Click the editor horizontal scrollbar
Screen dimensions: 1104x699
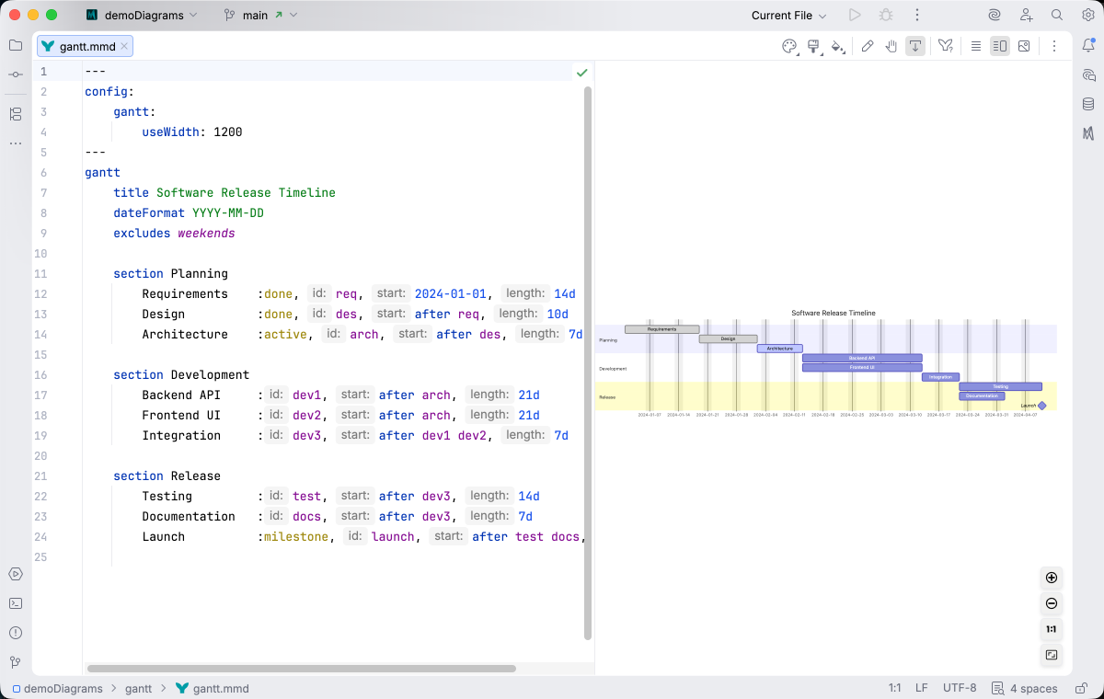click(x=302, y=669)
